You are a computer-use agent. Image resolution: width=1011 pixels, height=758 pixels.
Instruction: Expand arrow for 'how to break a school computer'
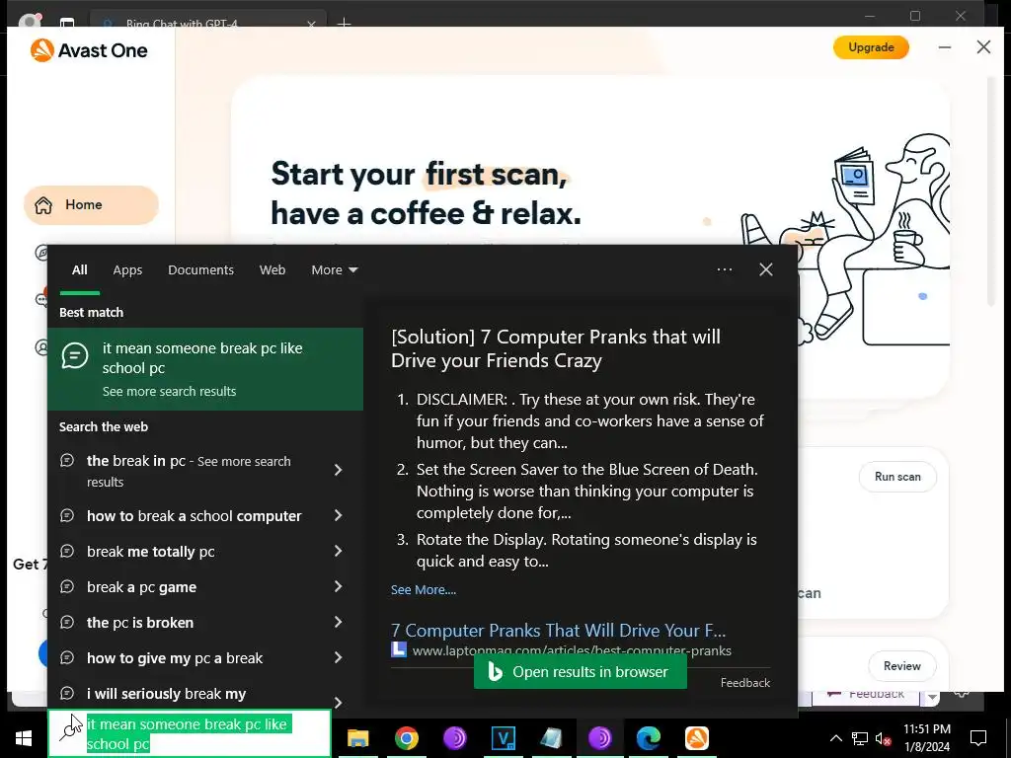[x=339, y=515]
